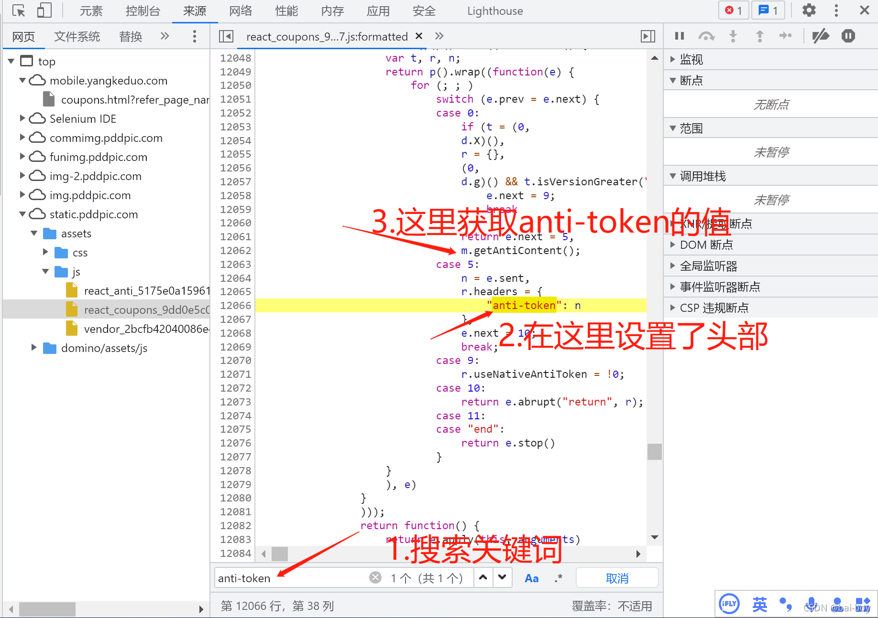Collapse the assets folder
Screen dimensions: 878x618
click(34, 233)
